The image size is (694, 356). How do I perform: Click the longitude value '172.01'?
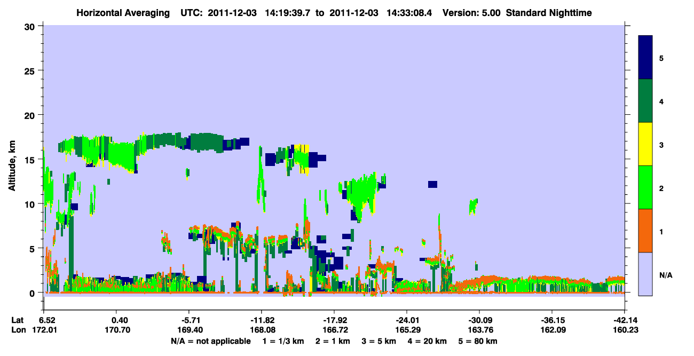click(44, 330)
